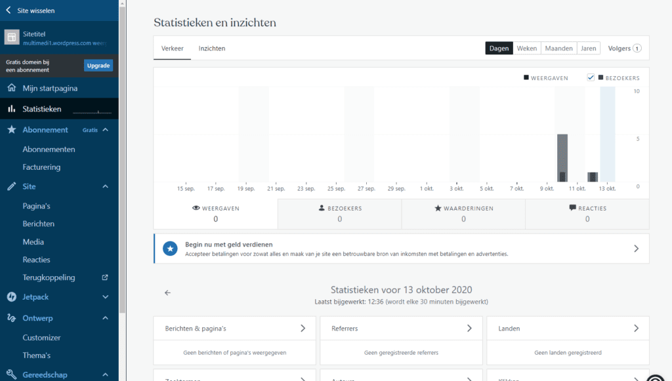Select the Maanden period
Viewport: 672px width, 381px height.
pyautogui.click(x=559, y=49)
